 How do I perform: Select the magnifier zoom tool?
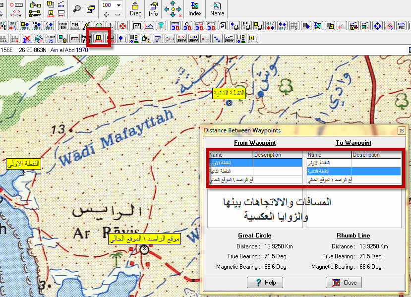(x=76, y=8)
